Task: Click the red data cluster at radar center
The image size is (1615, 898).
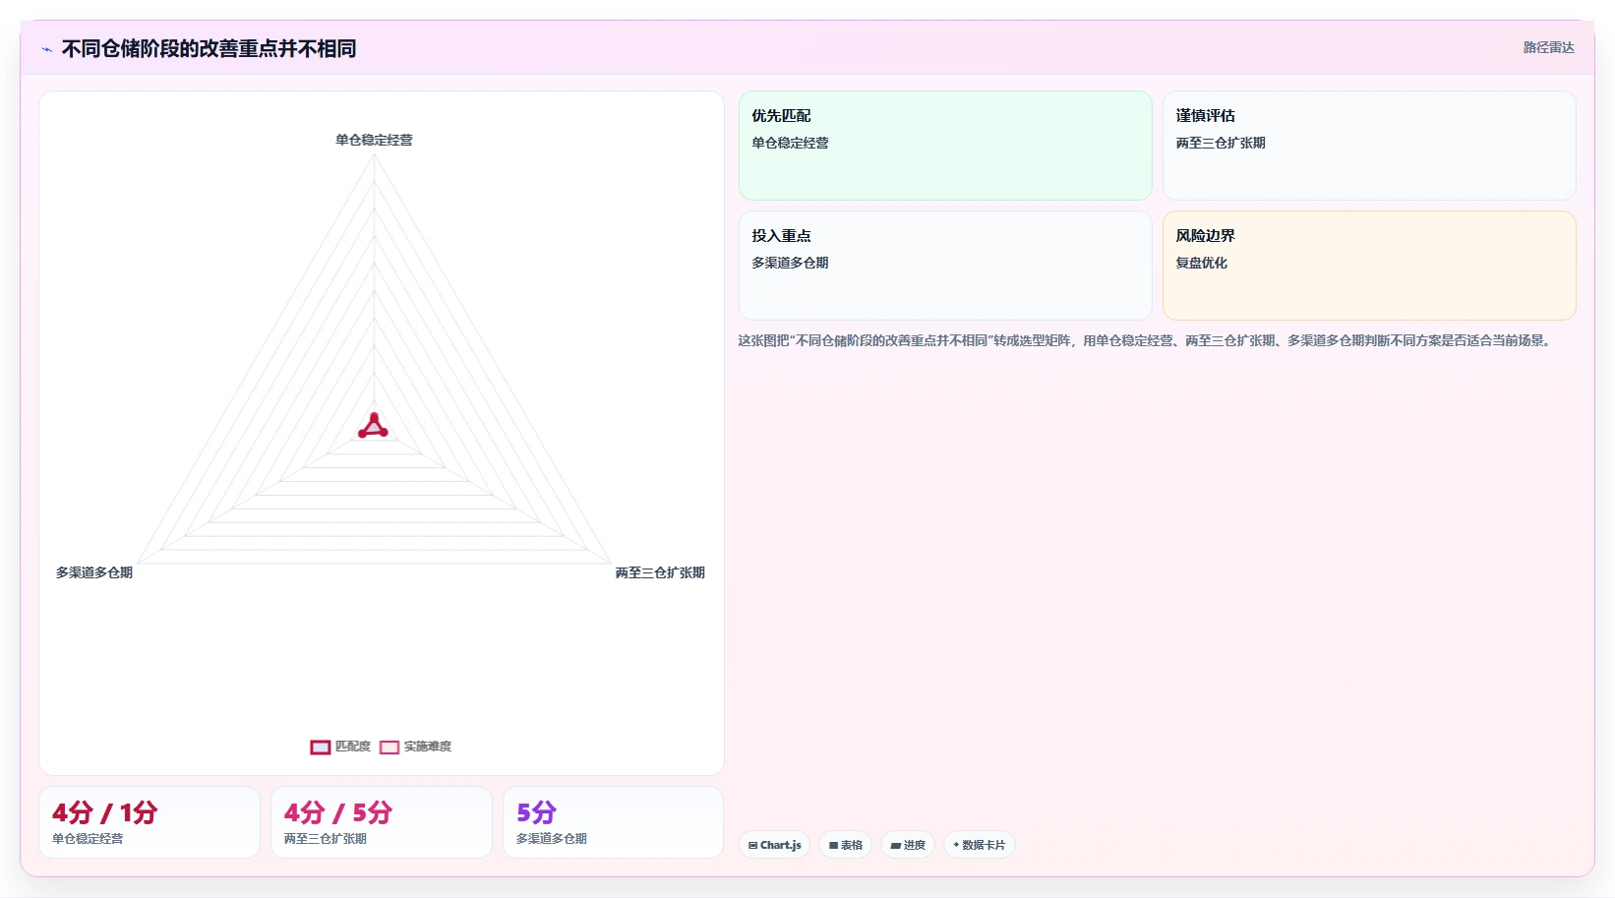Action: (373, 426)
